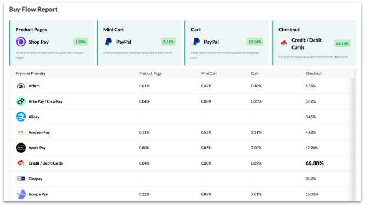Click Google Pay's 7.01% cart value

(256, 194)
